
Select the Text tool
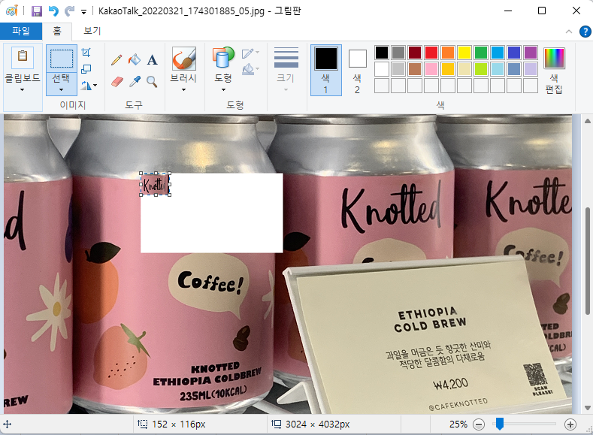coord(152,59)
